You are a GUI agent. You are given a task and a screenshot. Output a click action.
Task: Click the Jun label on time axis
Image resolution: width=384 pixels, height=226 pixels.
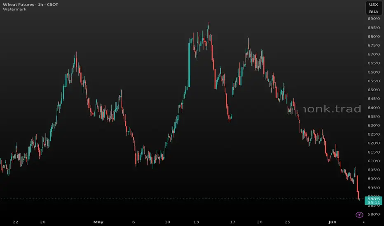332,222
